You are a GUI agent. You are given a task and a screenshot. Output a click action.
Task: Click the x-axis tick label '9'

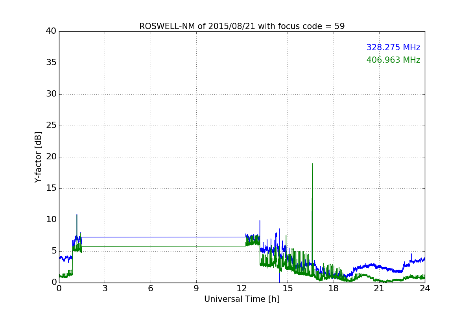tap(196, 288)
